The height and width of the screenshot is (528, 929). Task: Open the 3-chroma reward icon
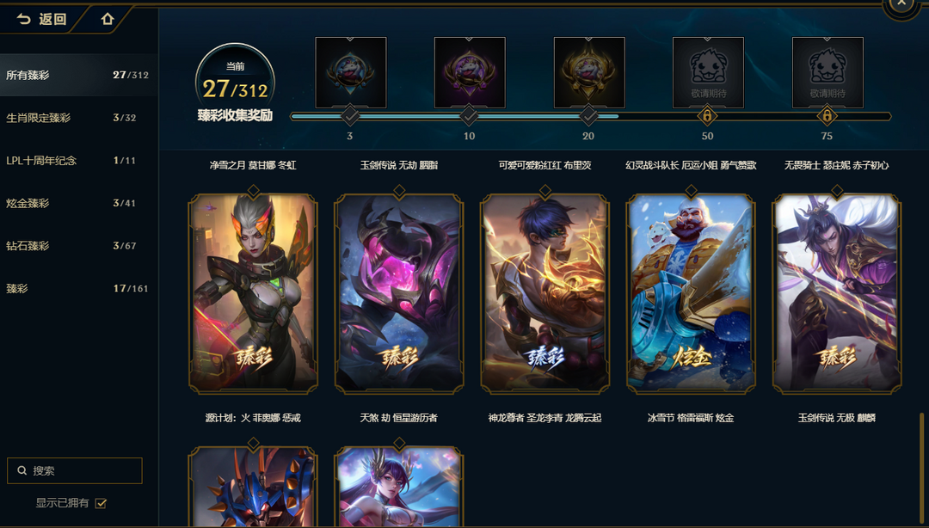(351, 72)
